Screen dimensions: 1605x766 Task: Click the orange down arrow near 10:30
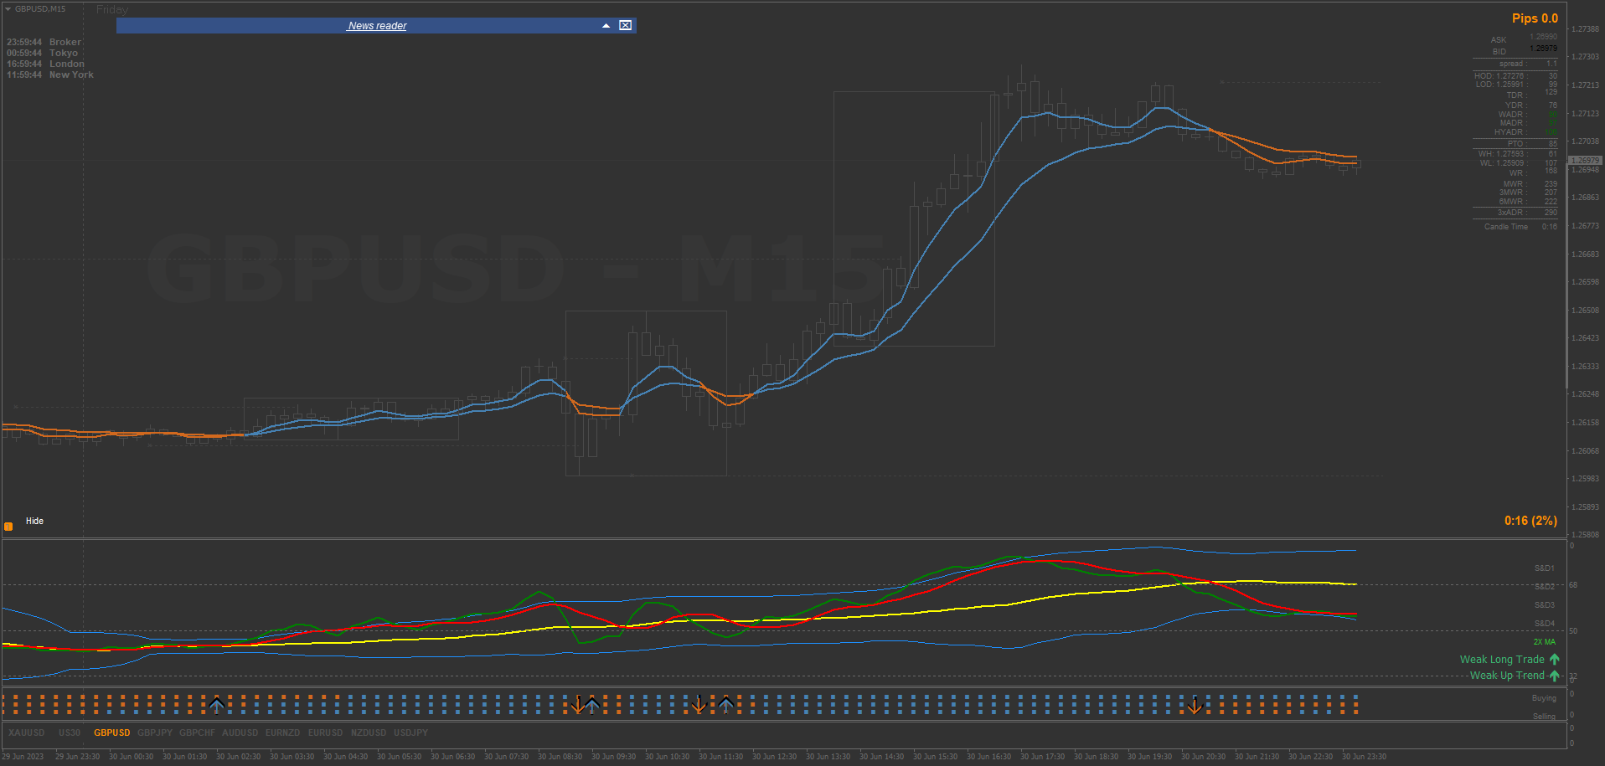pos(699,705)
